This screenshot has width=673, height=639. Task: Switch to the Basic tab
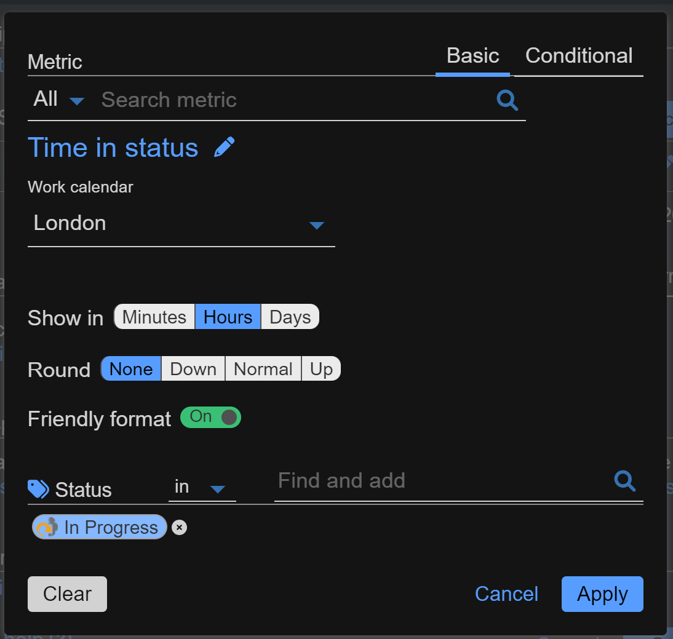(x=472, y=56)
